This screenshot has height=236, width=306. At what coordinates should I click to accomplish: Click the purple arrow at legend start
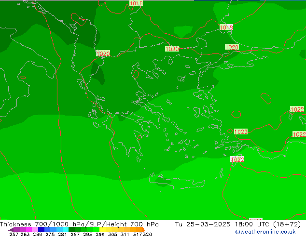pos(11,230)
